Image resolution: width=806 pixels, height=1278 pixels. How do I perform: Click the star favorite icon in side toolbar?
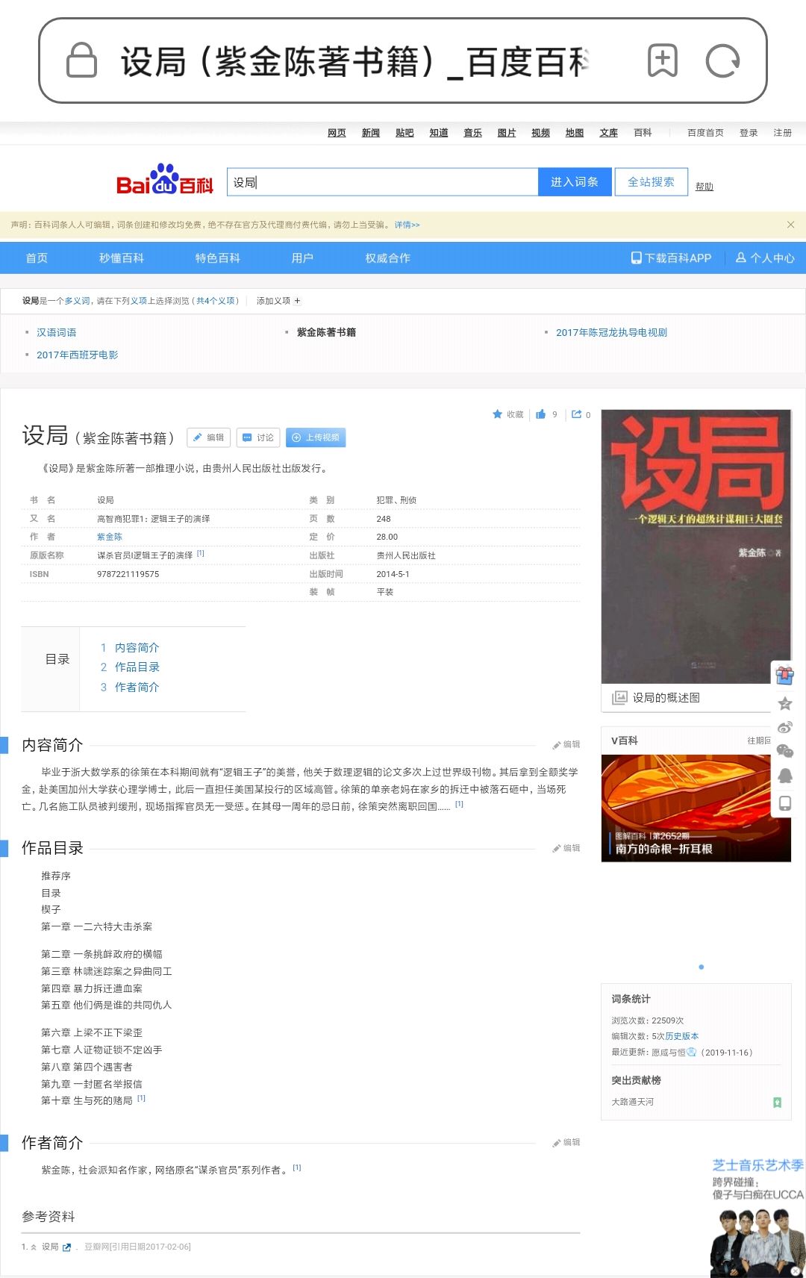[784, 703]
